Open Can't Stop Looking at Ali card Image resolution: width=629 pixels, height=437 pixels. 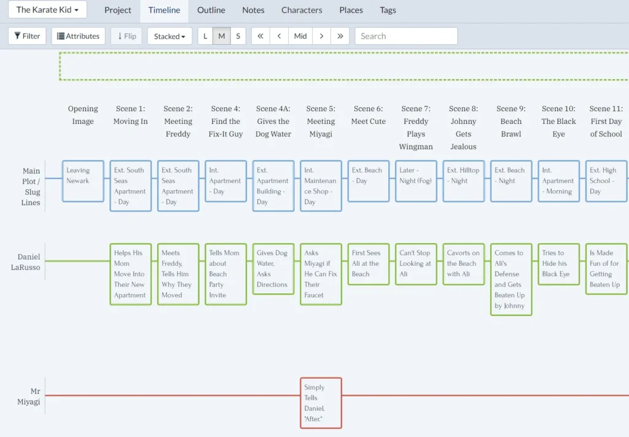416,264
